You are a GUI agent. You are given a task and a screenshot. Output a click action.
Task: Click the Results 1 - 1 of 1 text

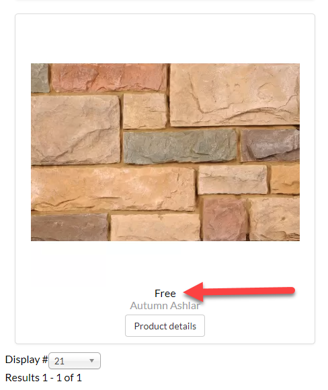click(x=44, y=378)
